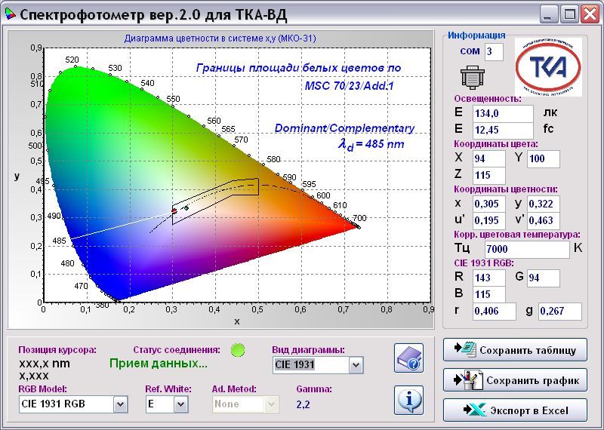Viewport: 604px width, 430px height.
Task: Click the red measured point on diagram
Action: [x=174, y=211]
